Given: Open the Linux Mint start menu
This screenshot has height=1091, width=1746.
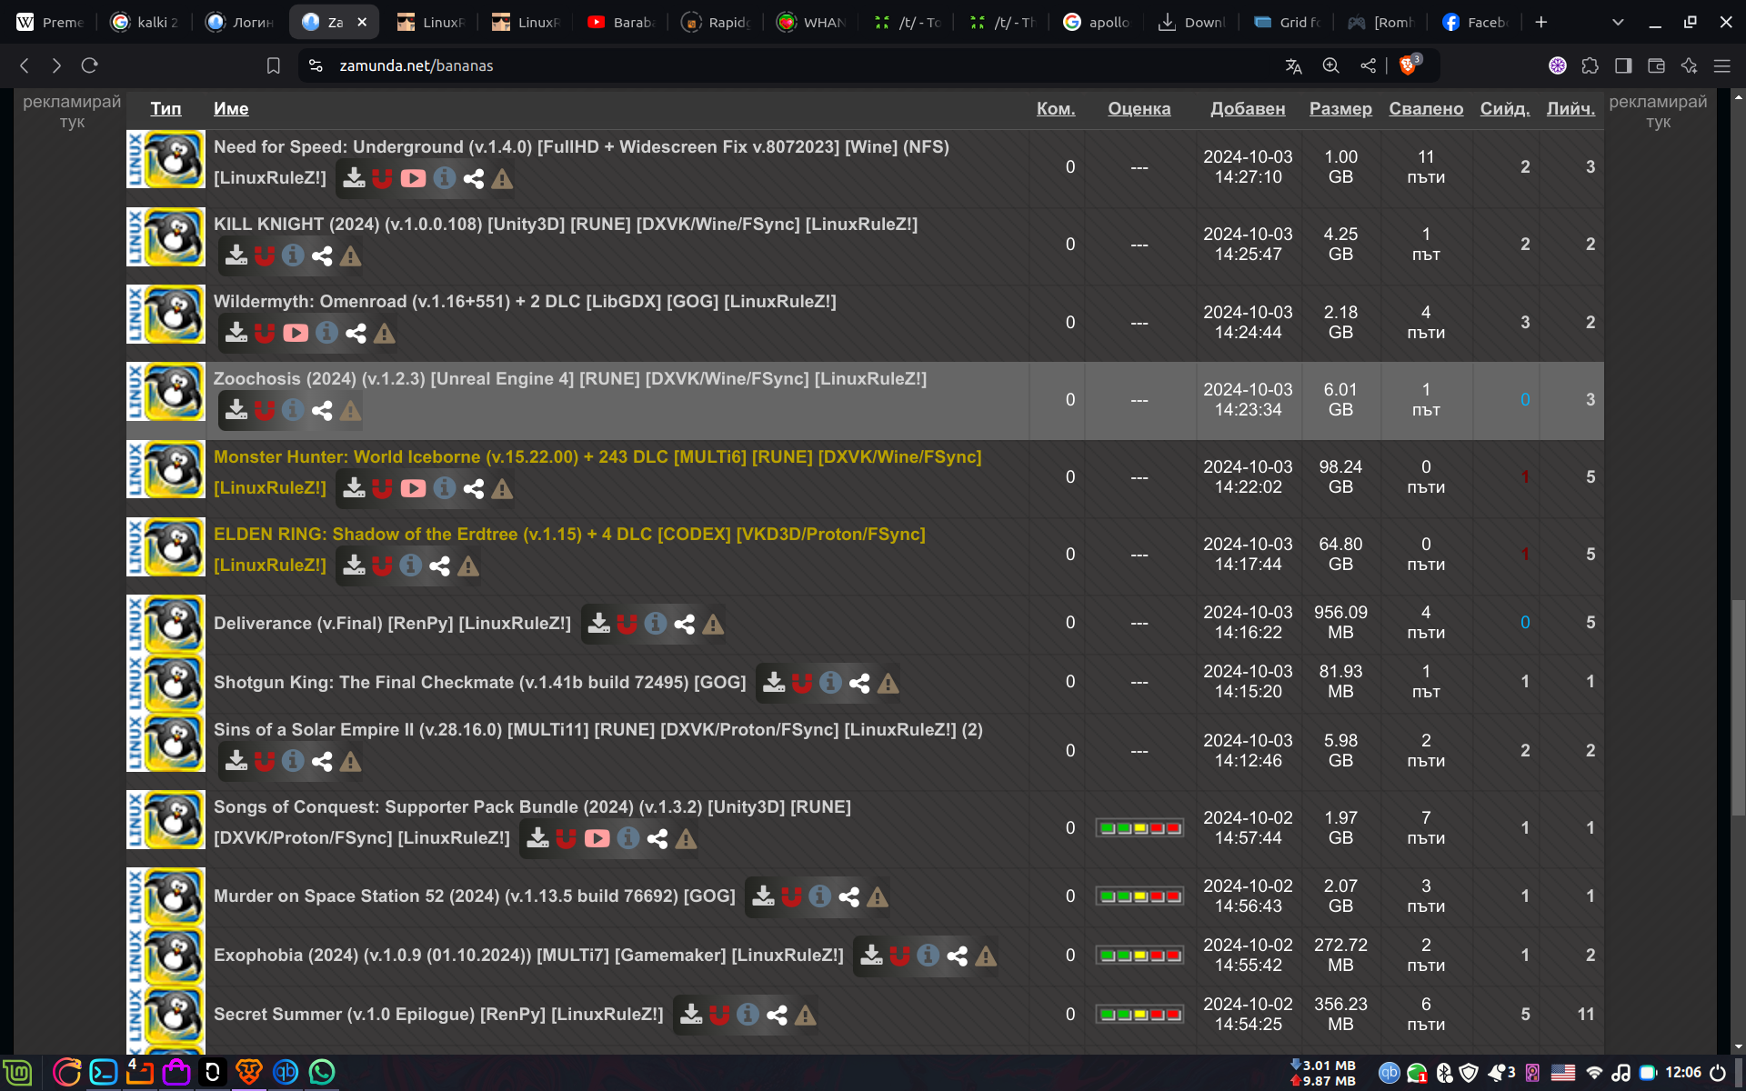Looking at the screenshot, I should tap(17, 1073).
